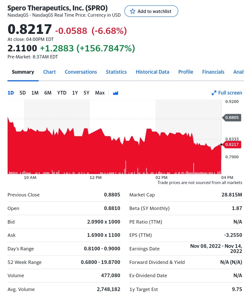Open the Historical Data tab
Viewport: 244px width, 304px height.
point(152,72)
